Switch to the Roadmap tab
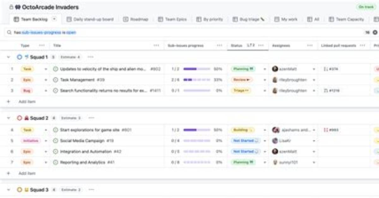 click(136, 19)
